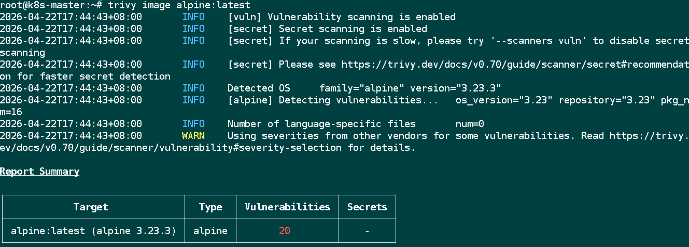Viewport: 689px width, 247px height.
Task: Click the 'alpine:latest (alpine 3.23.3)' target cell
Action: click(x=93, y=231)
